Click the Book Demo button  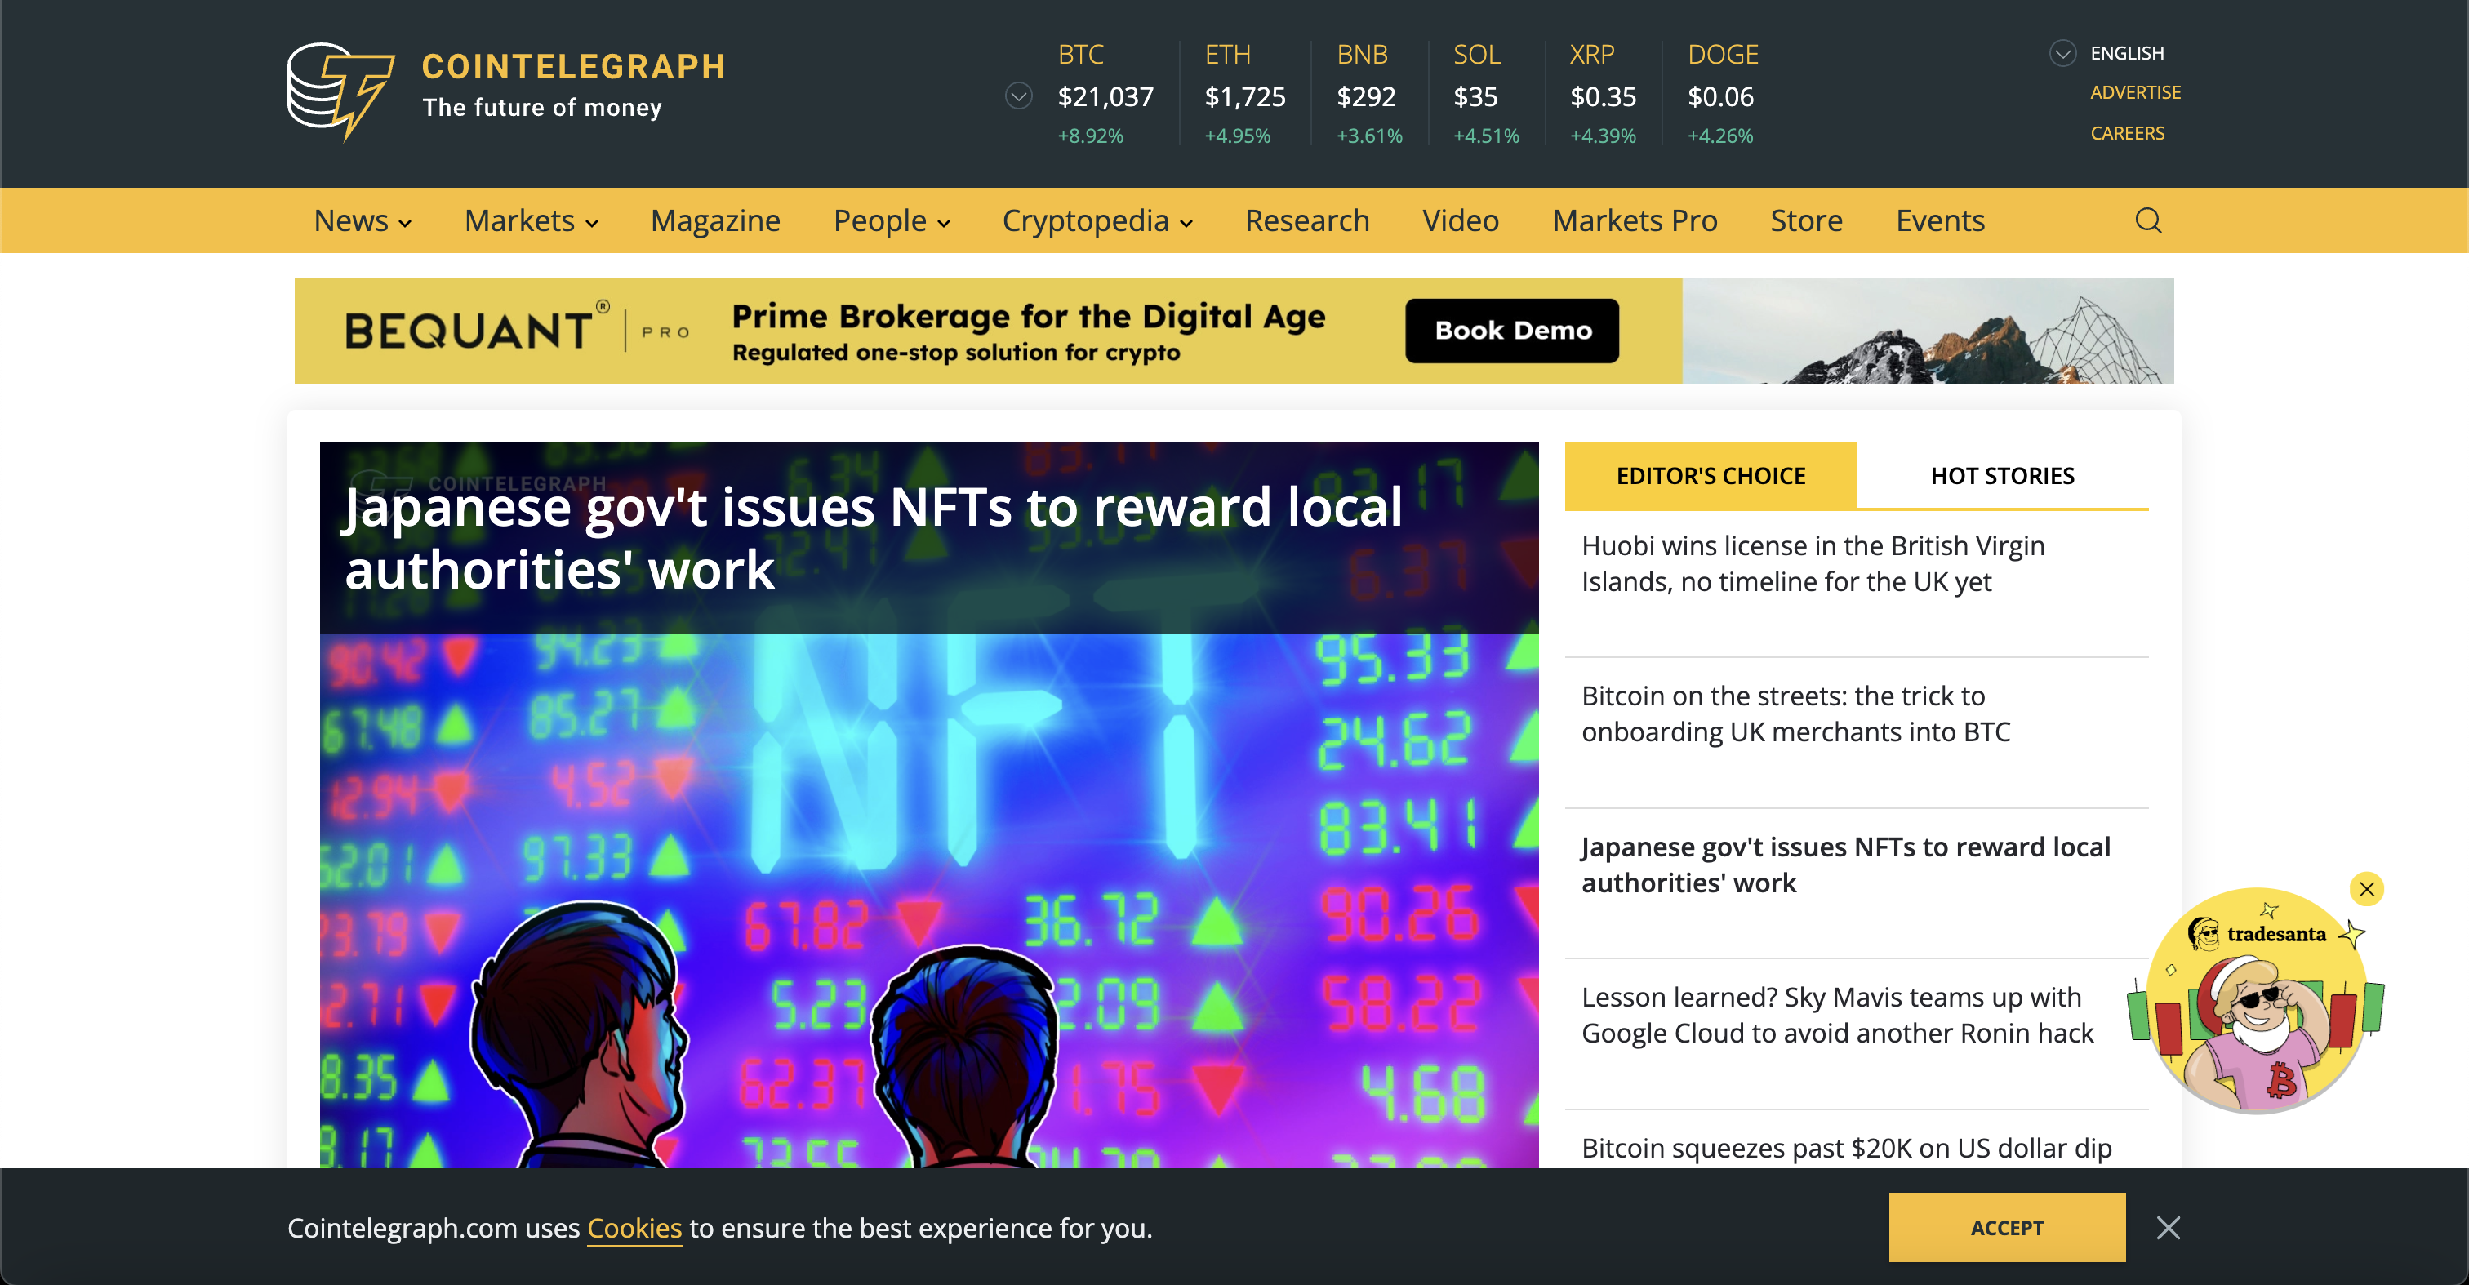(1512, 330)
